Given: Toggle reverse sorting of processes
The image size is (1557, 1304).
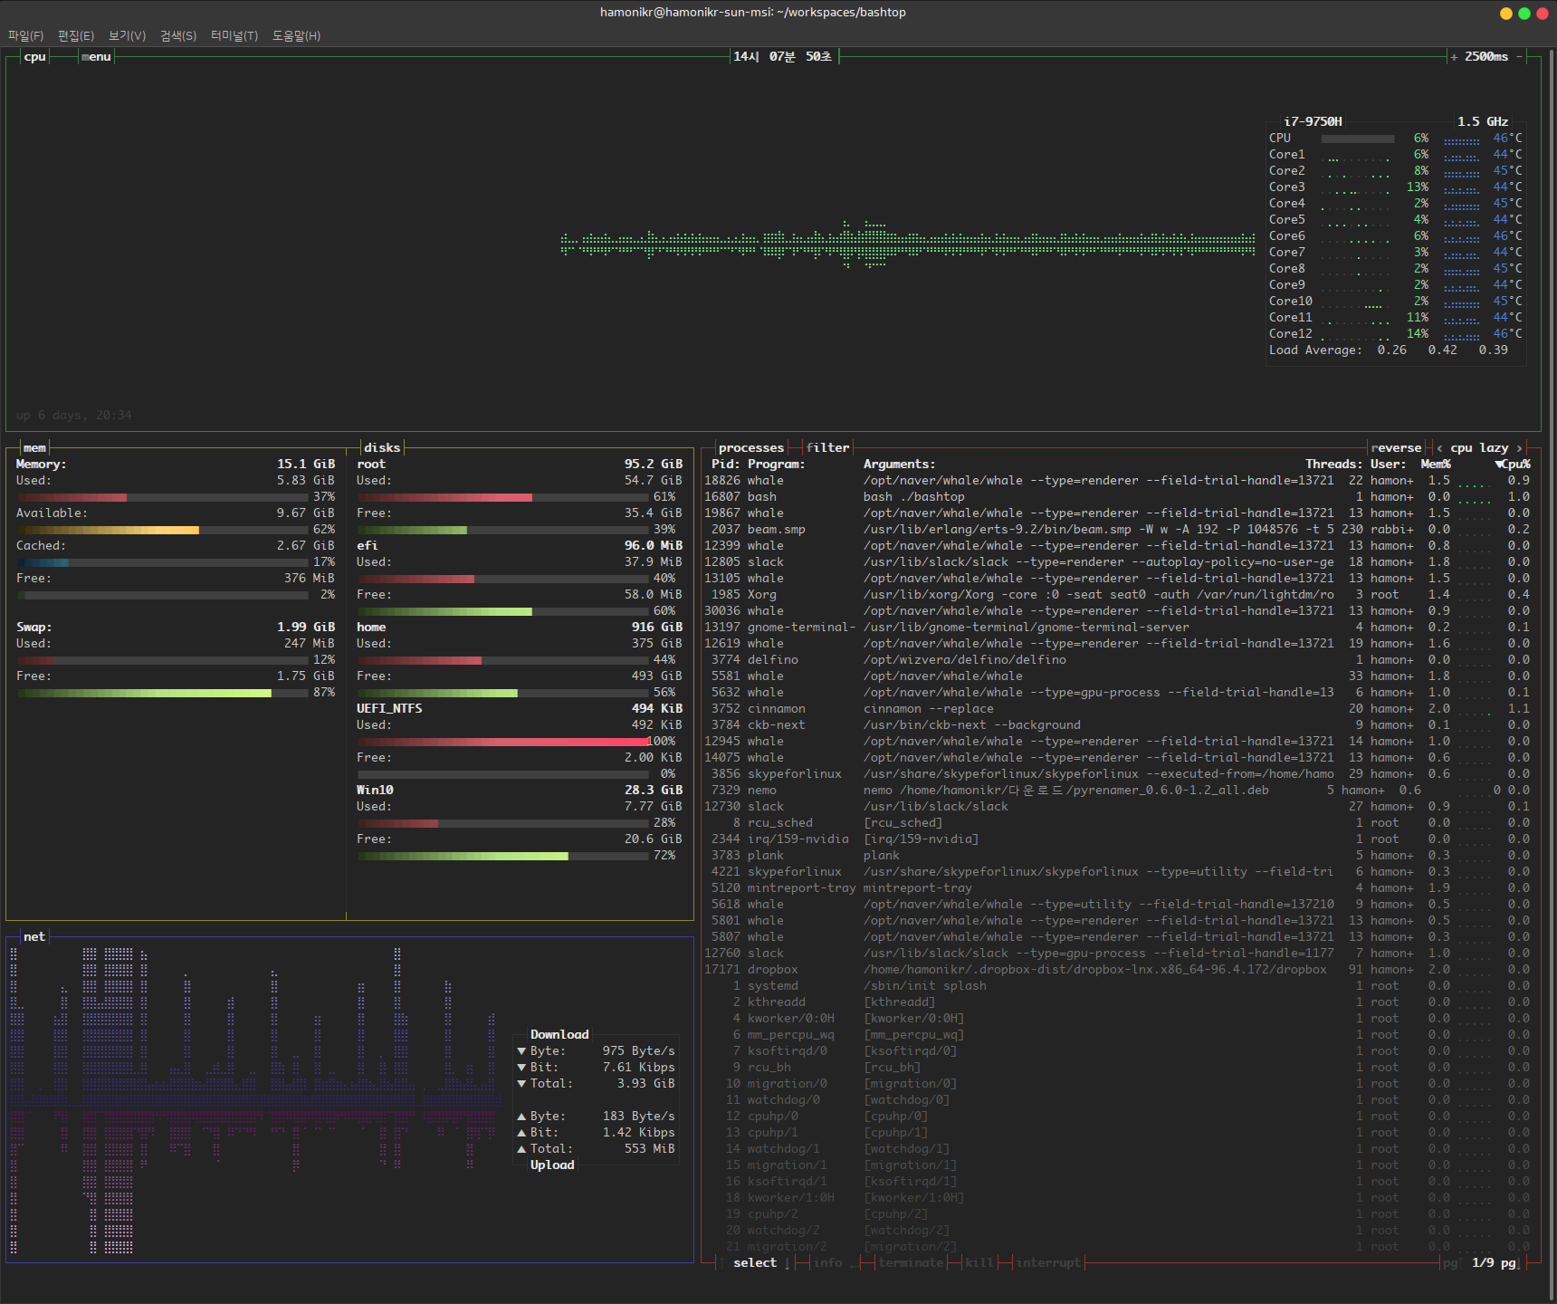Looking at the screenshot, I should pos(1396,448).
